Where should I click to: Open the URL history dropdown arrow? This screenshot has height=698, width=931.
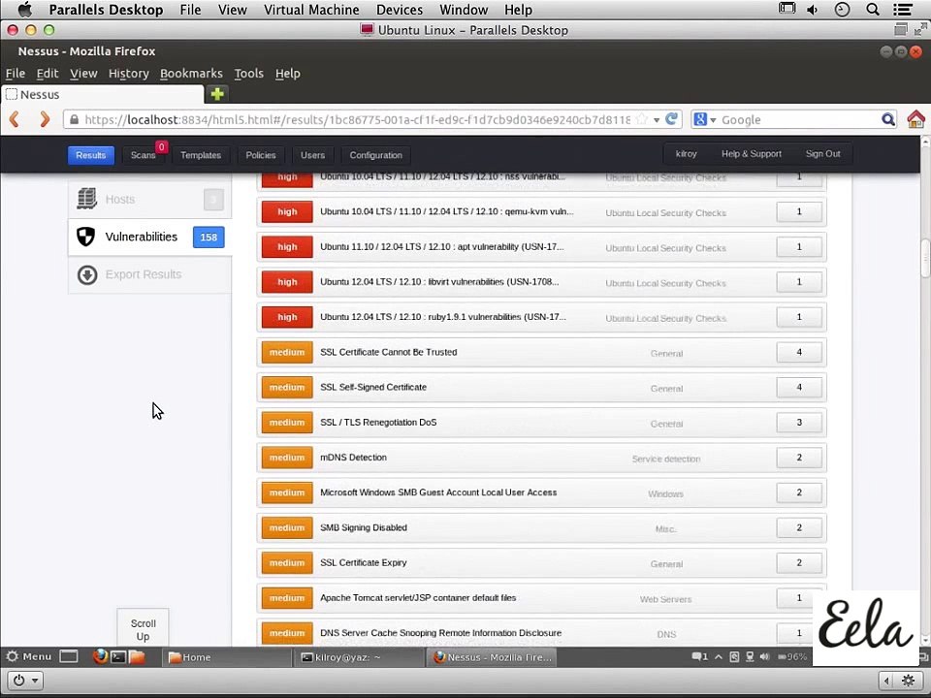[657, 120]
